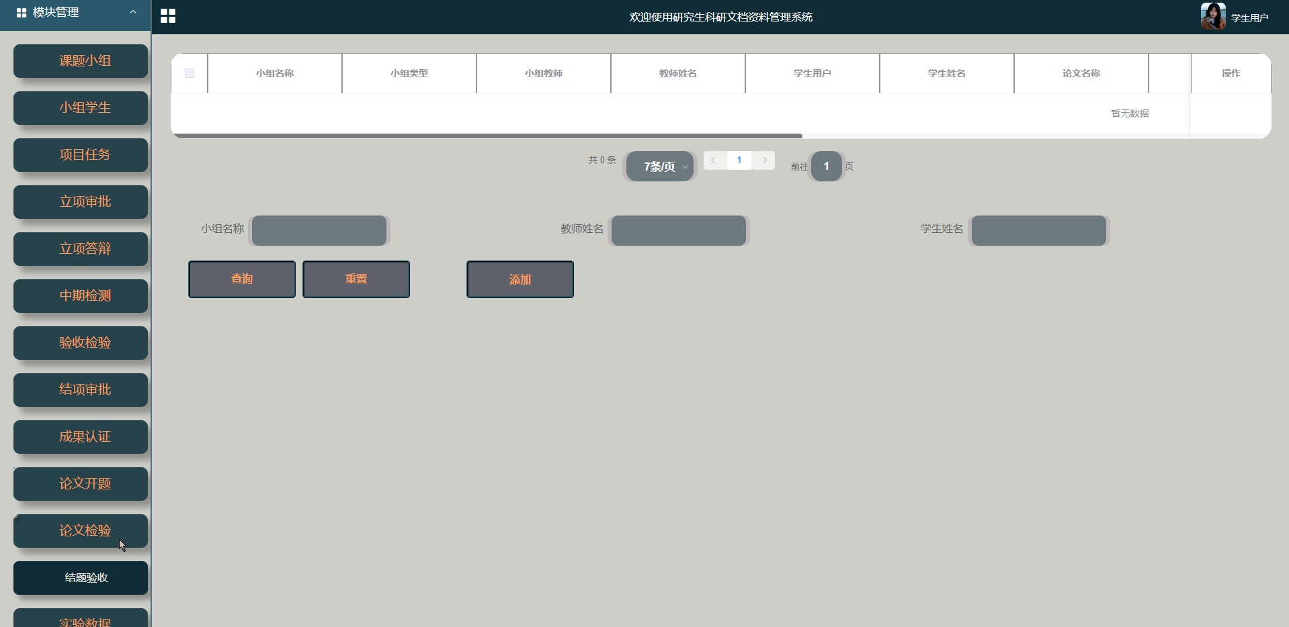Select the 结题验收 menu item
Screen dimensions: 1289x627
tap(81, 578)
